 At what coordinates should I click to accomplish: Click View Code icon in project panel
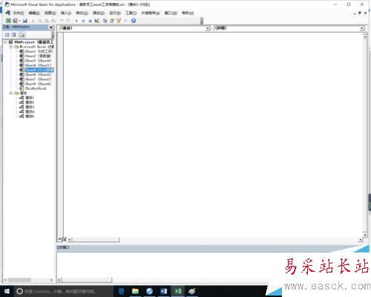7,35
